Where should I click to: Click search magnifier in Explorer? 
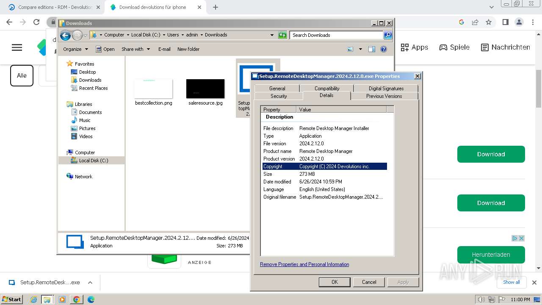[387, 35]
